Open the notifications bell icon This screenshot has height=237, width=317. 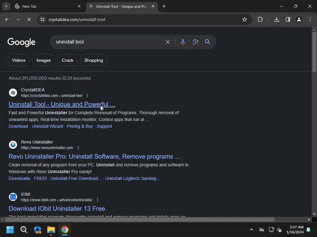click(308, 230)
